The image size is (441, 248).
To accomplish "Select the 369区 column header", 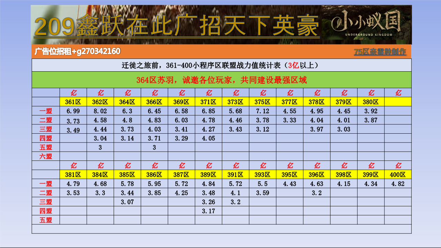I will [x=182, y=102].
